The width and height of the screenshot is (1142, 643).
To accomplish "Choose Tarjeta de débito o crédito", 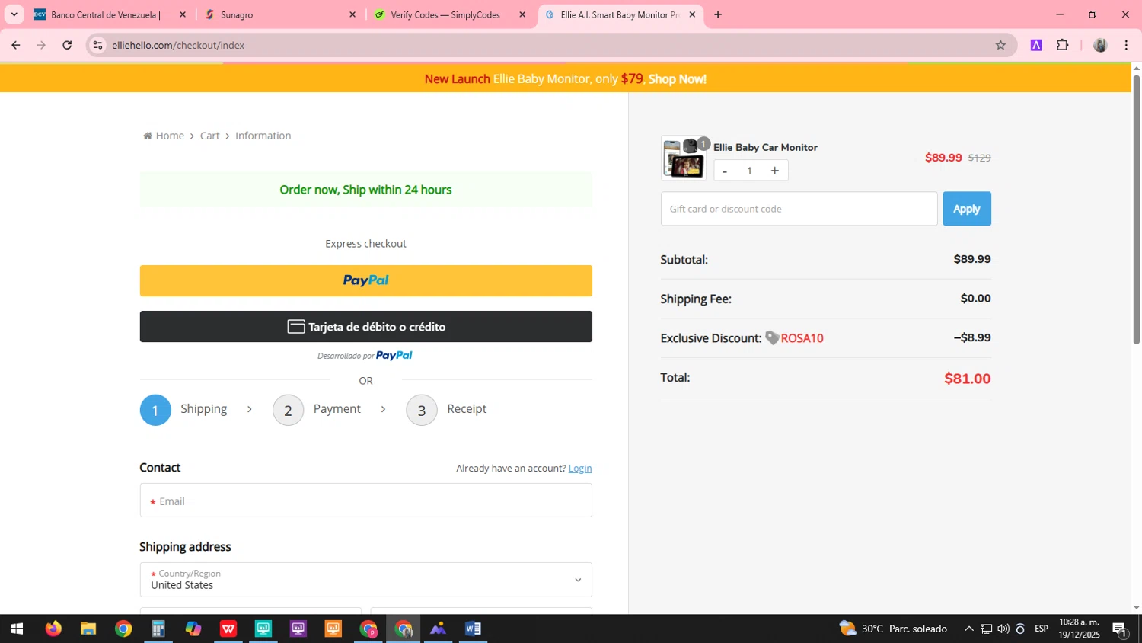I will coord(365,326).
